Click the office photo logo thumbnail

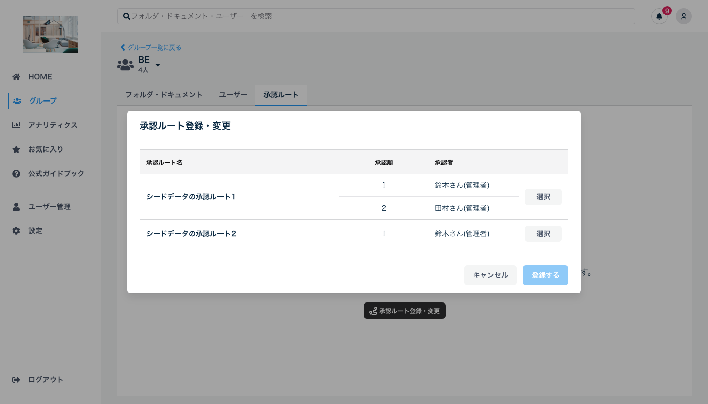(51, 34)
